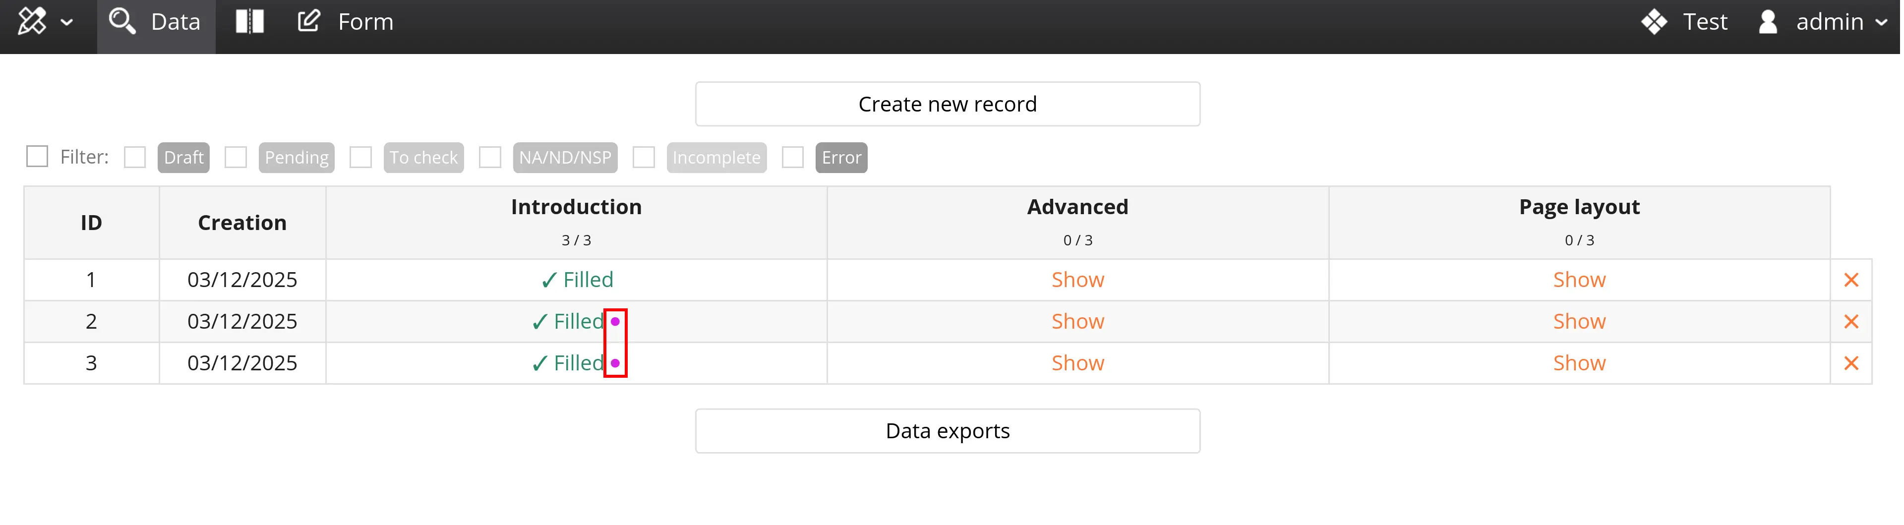
Task: Enable the Error filter checkbox
Action: 792,158
